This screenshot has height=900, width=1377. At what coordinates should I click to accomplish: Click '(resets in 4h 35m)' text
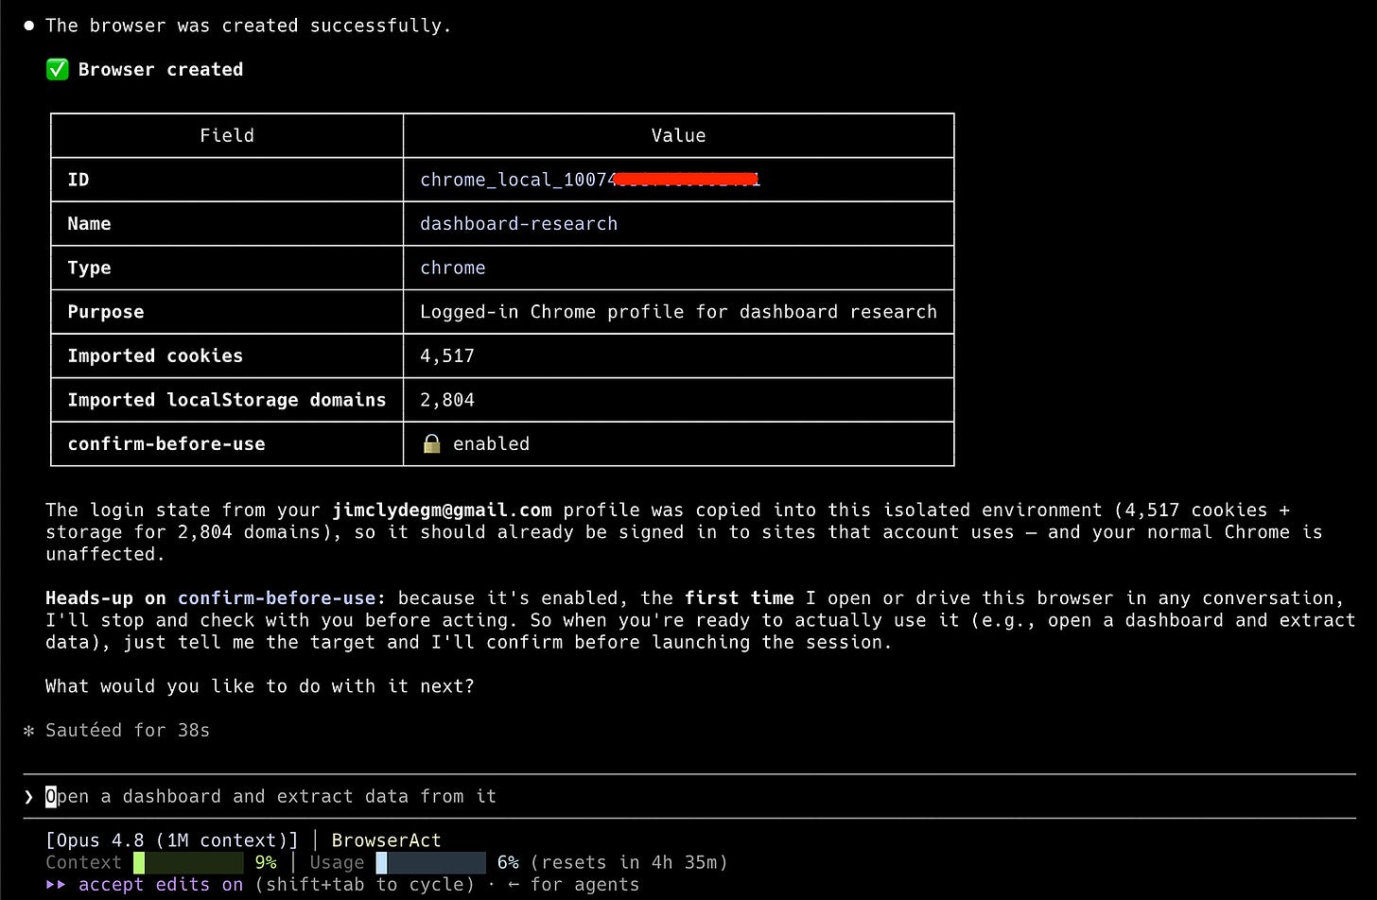click(x=630, y=862)
